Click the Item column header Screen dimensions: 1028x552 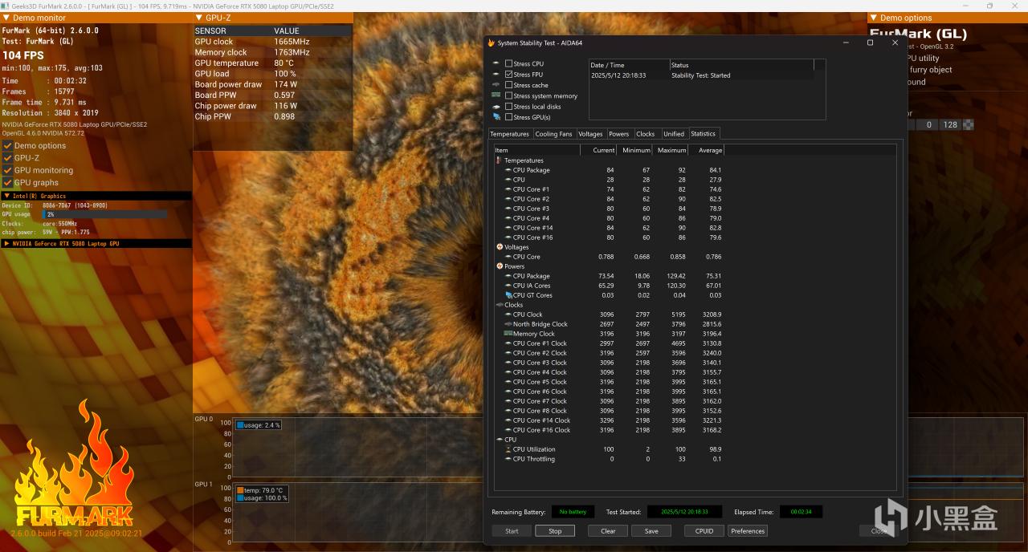click(536, 150)
